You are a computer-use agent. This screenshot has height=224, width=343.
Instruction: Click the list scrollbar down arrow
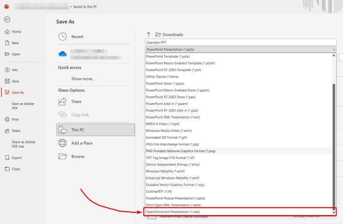point(334,212)
